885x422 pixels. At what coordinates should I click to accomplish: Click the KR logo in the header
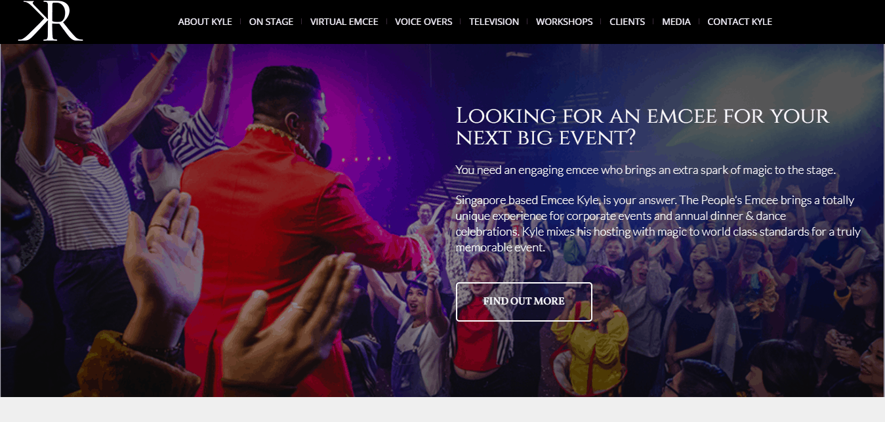pyautogui.click(x=51, y=21)
